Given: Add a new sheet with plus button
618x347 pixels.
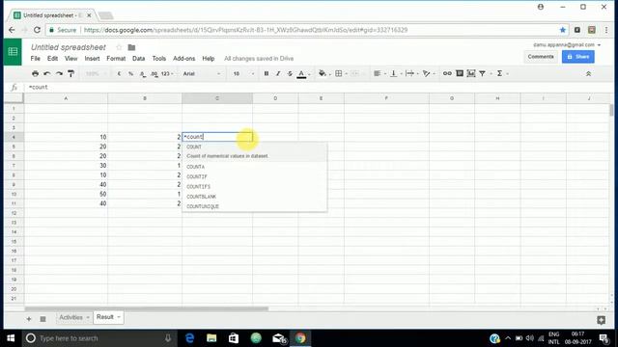Looking at the screenshot, I should coord(29,319).
